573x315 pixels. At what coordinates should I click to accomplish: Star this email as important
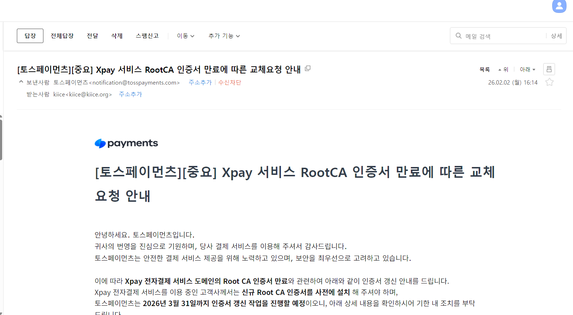549,82
